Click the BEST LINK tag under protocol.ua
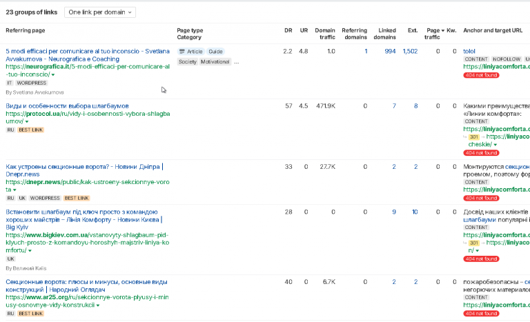The height and width of the screenshot is (322, 530). pos(31,130)
